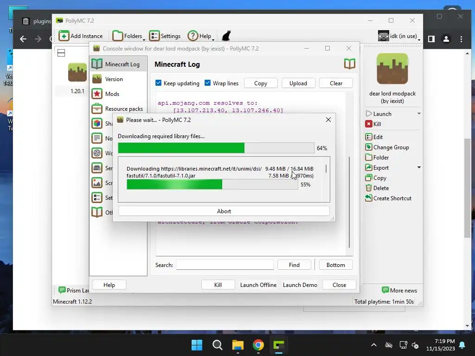Abort the library download

coord(224,211)
